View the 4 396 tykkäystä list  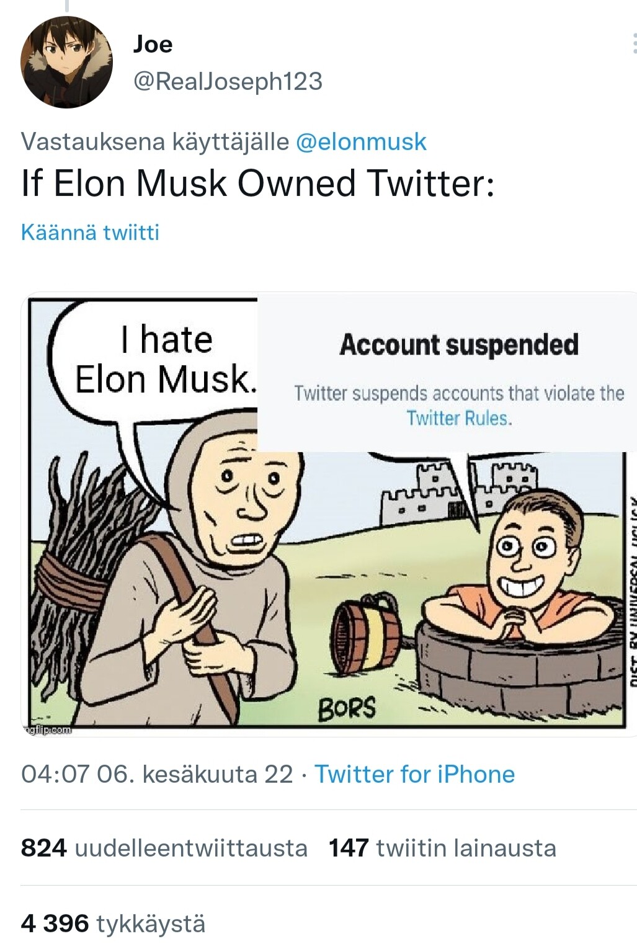tap(113, 923)
